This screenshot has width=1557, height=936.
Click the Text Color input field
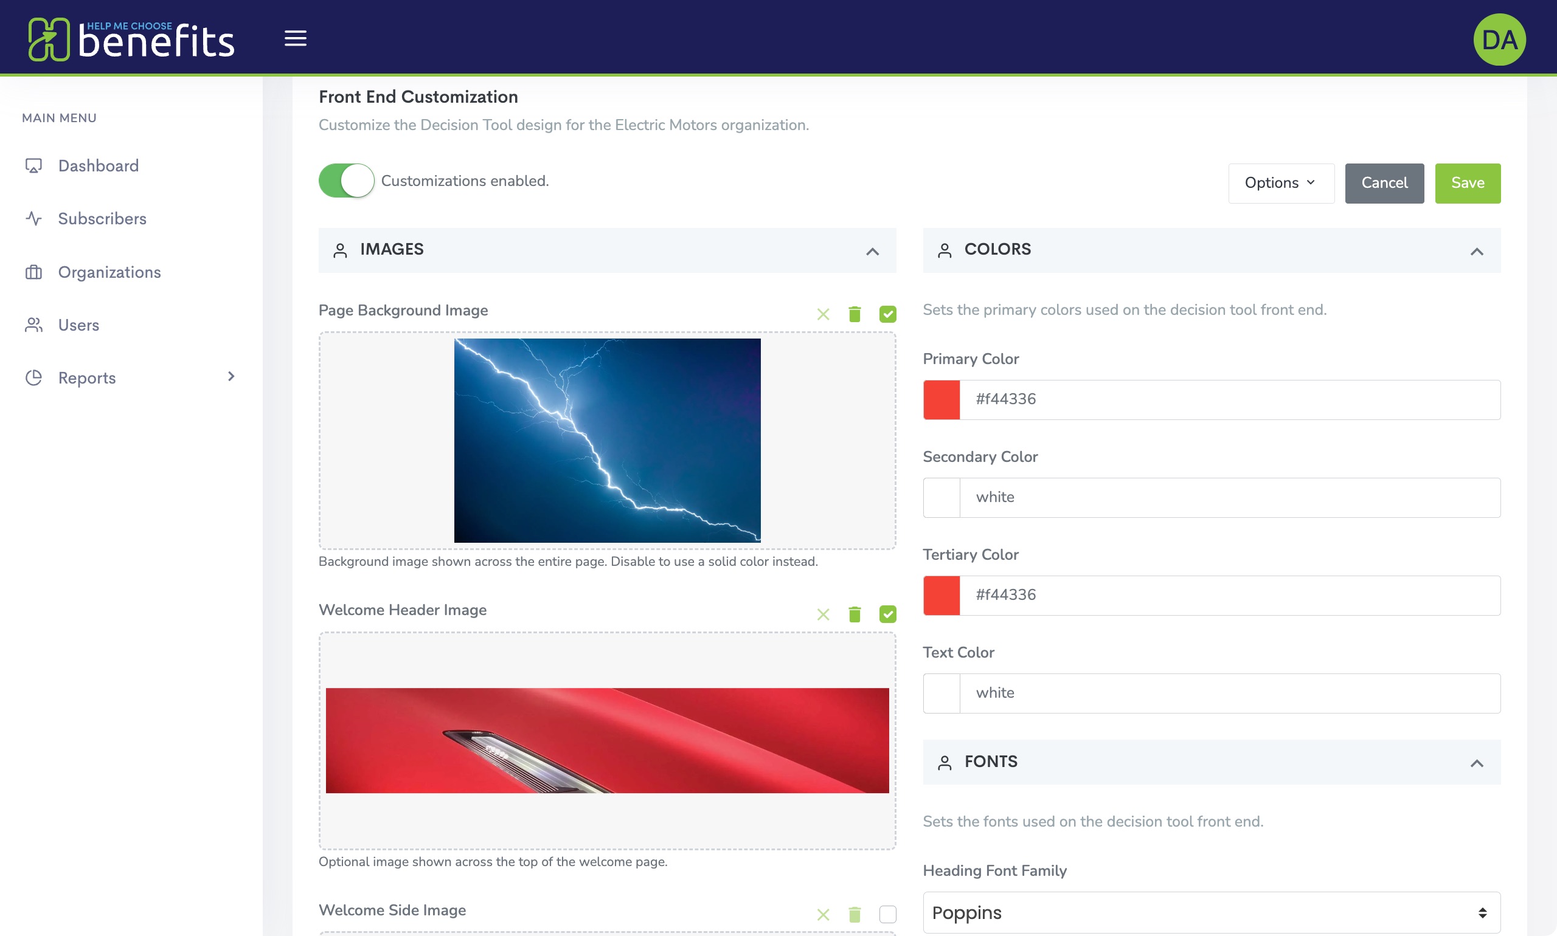pyautogui.click(x=1230, y=693)
